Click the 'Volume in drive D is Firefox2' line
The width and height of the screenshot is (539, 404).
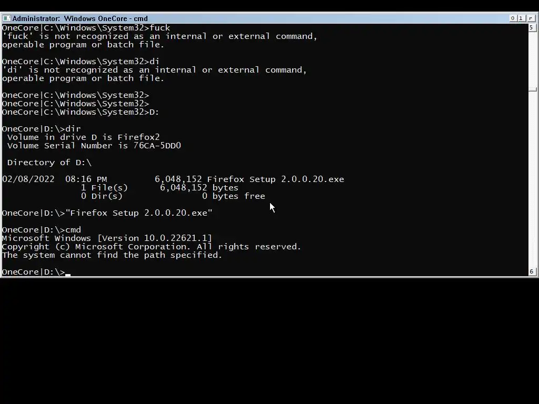84,137
